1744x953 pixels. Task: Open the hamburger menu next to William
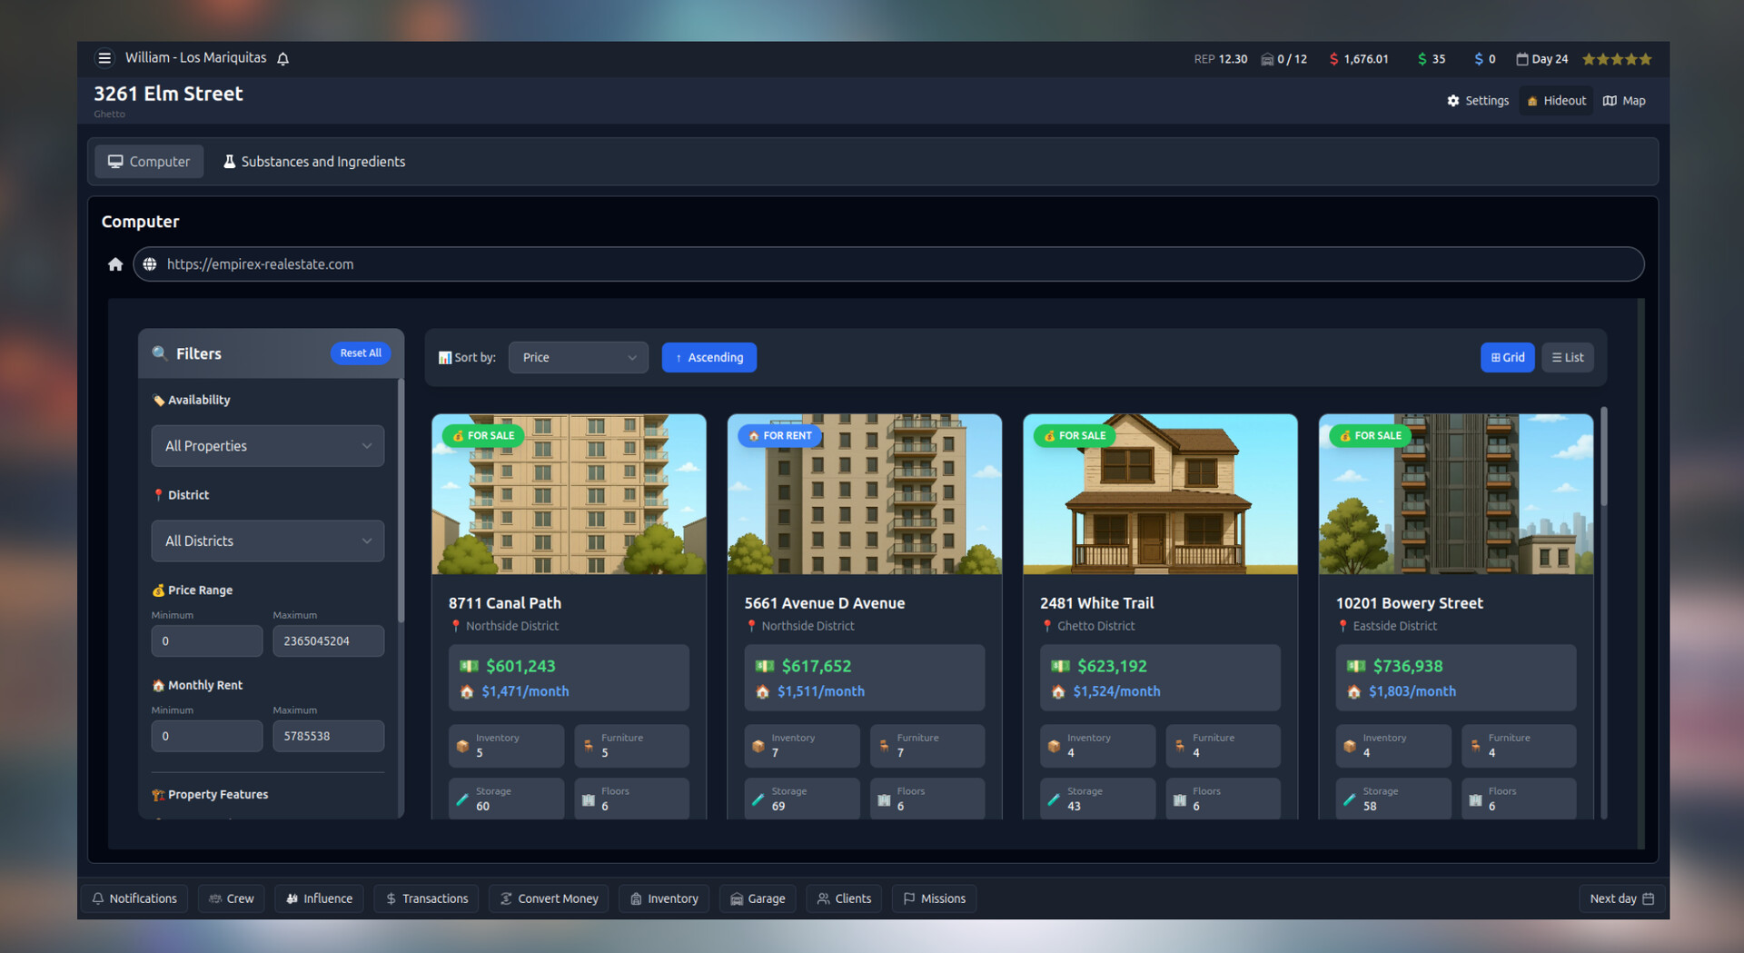click(104, 57)
